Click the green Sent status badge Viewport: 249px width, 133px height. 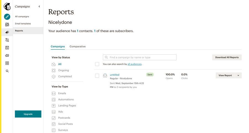150,75
